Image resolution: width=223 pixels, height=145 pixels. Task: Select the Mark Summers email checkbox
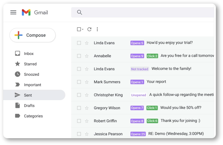pos(79,82)
